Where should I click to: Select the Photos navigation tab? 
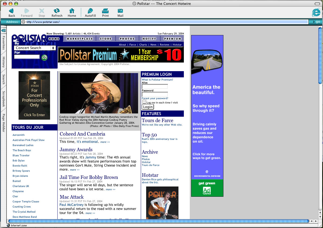click(x=127, y=39)
